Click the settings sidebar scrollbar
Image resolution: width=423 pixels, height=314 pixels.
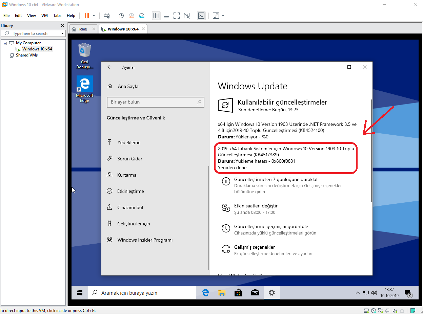(209, 218)
